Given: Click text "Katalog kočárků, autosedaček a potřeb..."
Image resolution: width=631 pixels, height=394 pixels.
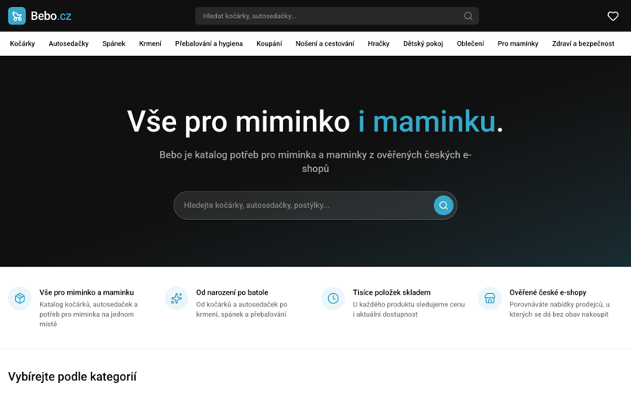Looking at the screenshot, I should point(88,314).
